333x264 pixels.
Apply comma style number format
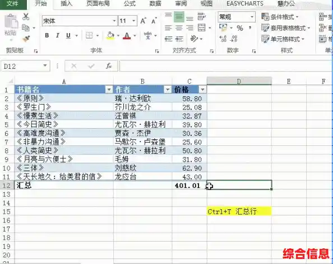(250, 28)
